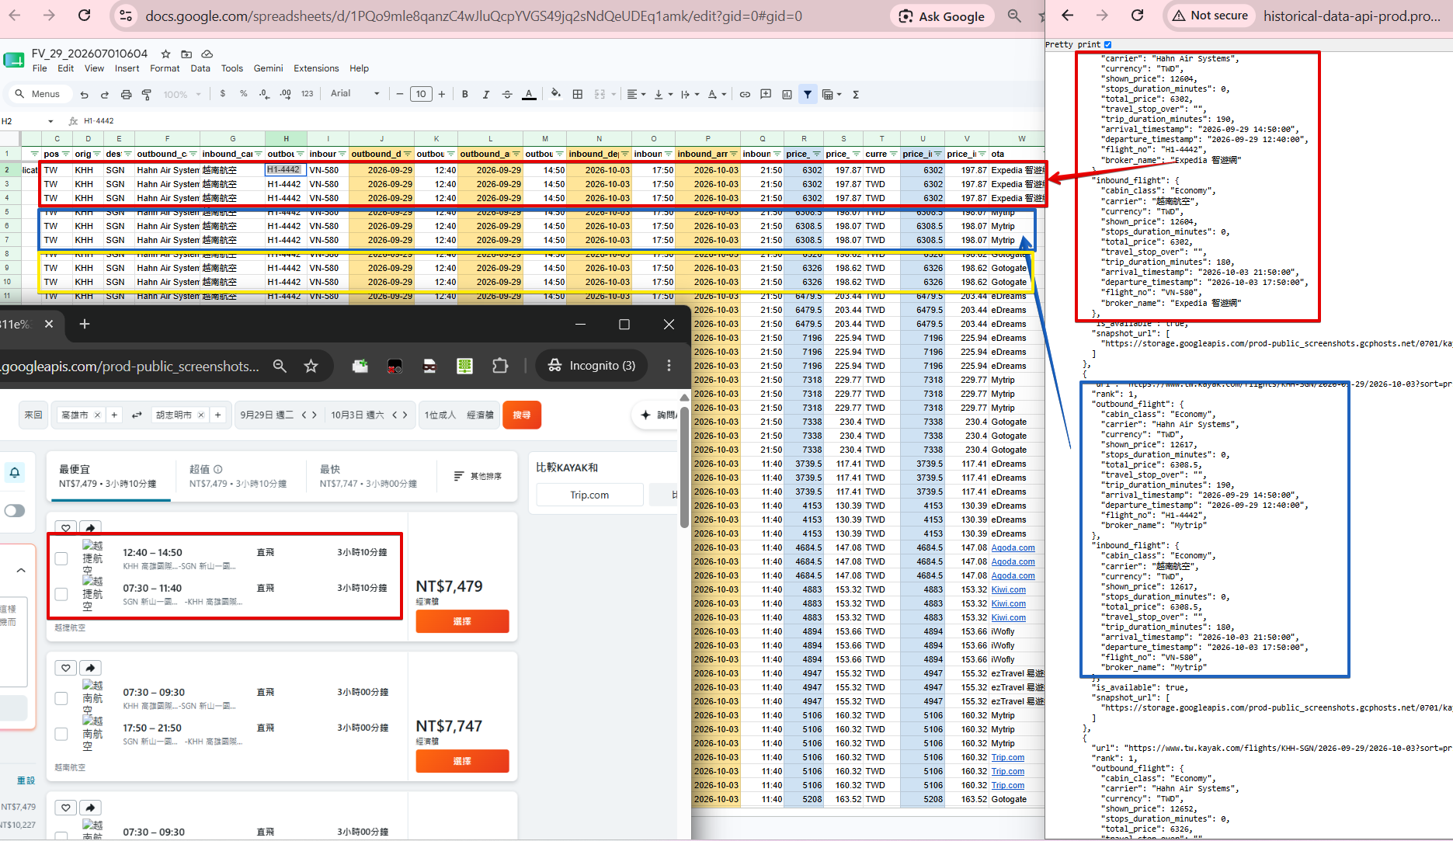Open the Arial font dropdown
1453x841 pixels.
click(355, 94)
